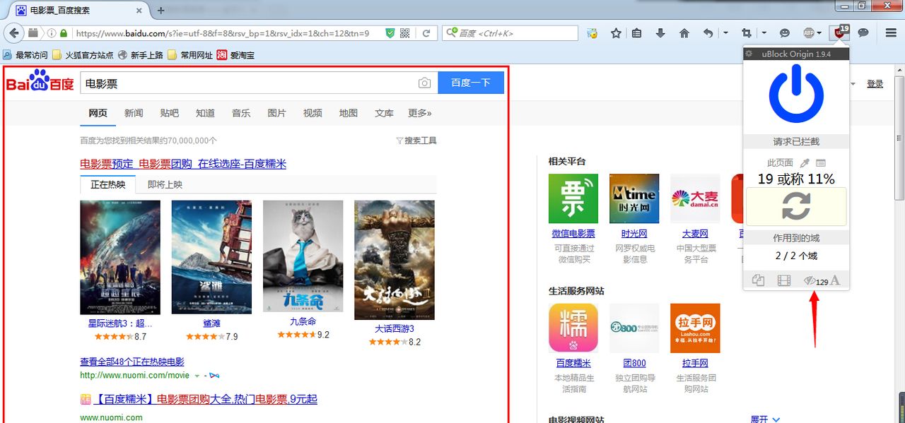This screenshot has height=423, width=905.
Task: Bookmark this page with the star icon
Action: click(x=615, y=32)
